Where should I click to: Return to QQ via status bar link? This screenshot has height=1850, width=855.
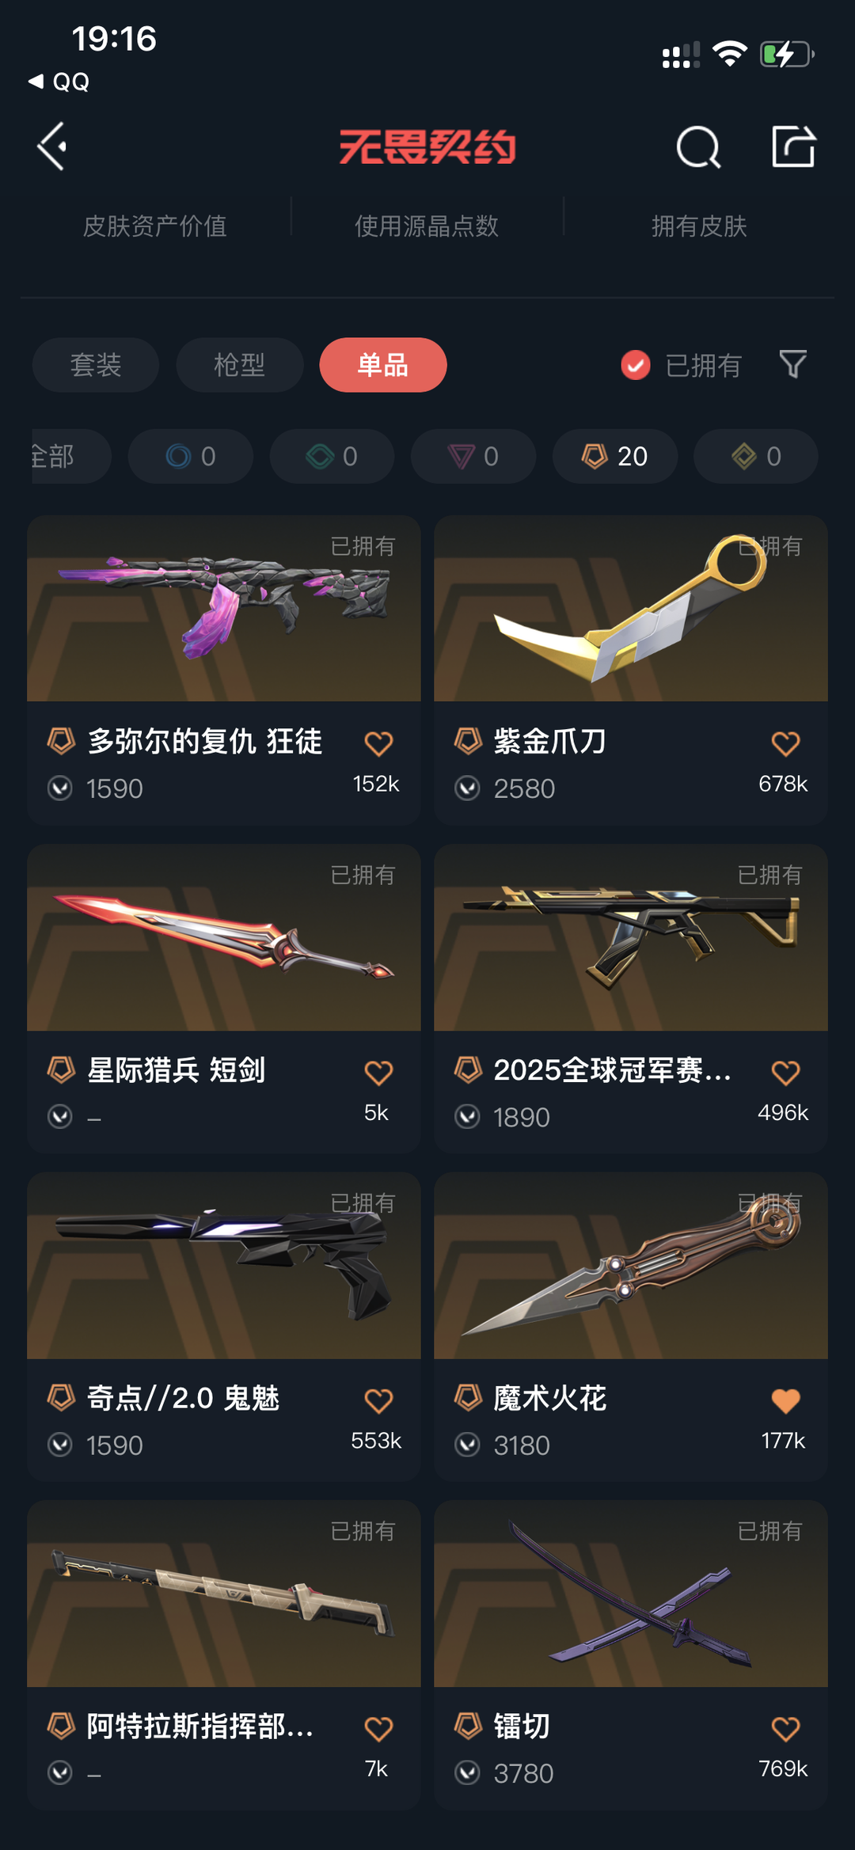59,82
